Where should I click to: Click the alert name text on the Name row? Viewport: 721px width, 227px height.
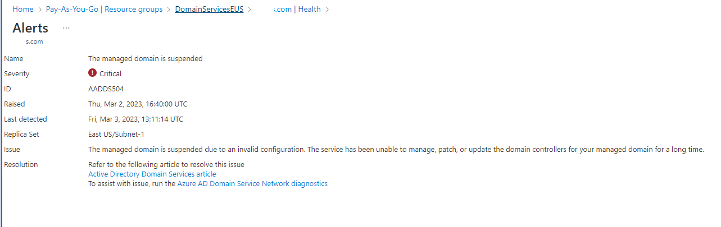pyautogui.click(x=145, y=58)
